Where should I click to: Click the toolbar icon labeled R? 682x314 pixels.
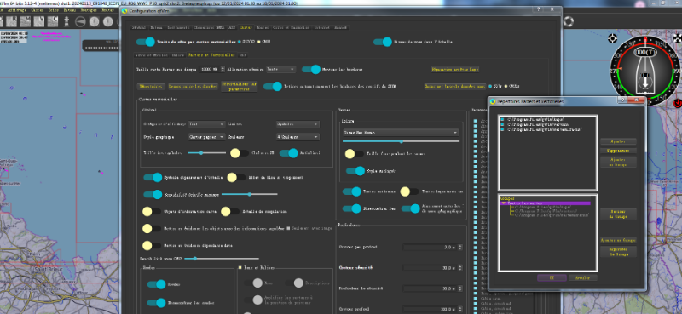[12, 21]
